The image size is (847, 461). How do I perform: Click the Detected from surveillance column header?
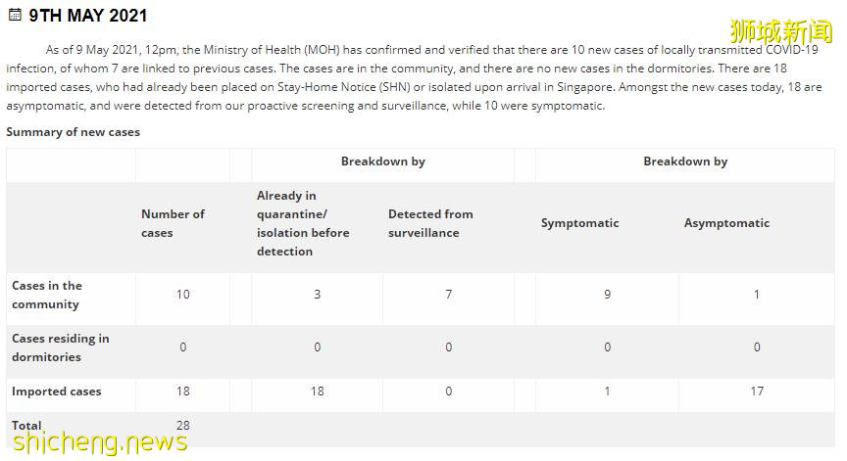click(430, 223)
